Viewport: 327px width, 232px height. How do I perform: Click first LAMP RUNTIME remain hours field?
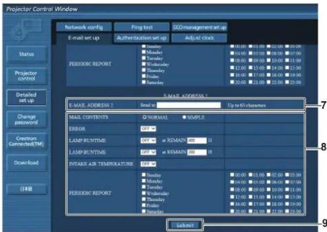(x=197, y=141)
